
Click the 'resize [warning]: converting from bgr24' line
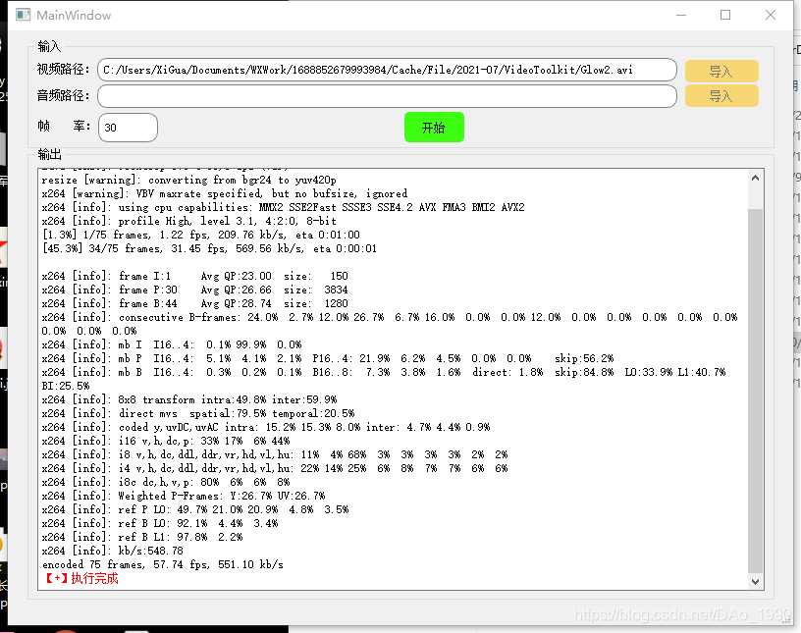189,180
